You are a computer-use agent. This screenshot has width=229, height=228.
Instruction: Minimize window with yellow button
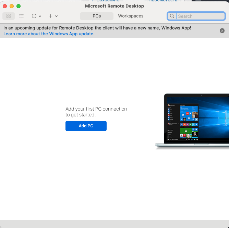coord(12,6)
